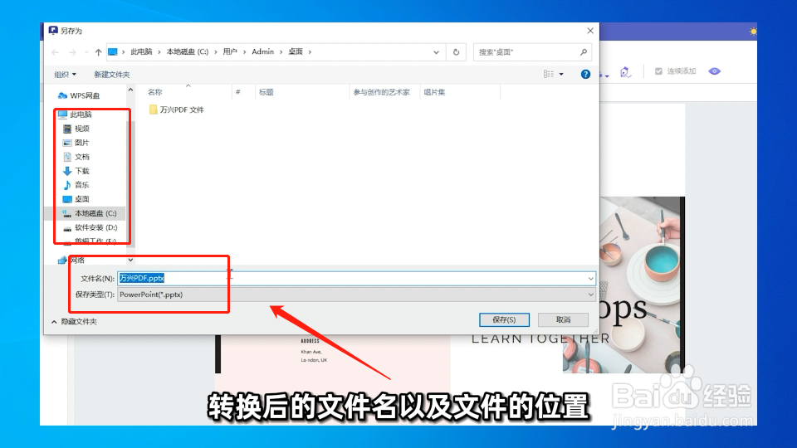Select the 万兴PDF 文件 folder

pos(176,110)
